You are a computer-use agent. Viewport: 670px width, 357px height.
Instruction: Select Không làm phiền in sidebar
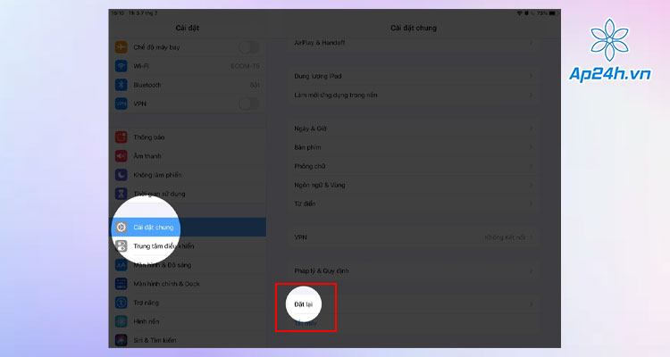[x=188, y=175]
